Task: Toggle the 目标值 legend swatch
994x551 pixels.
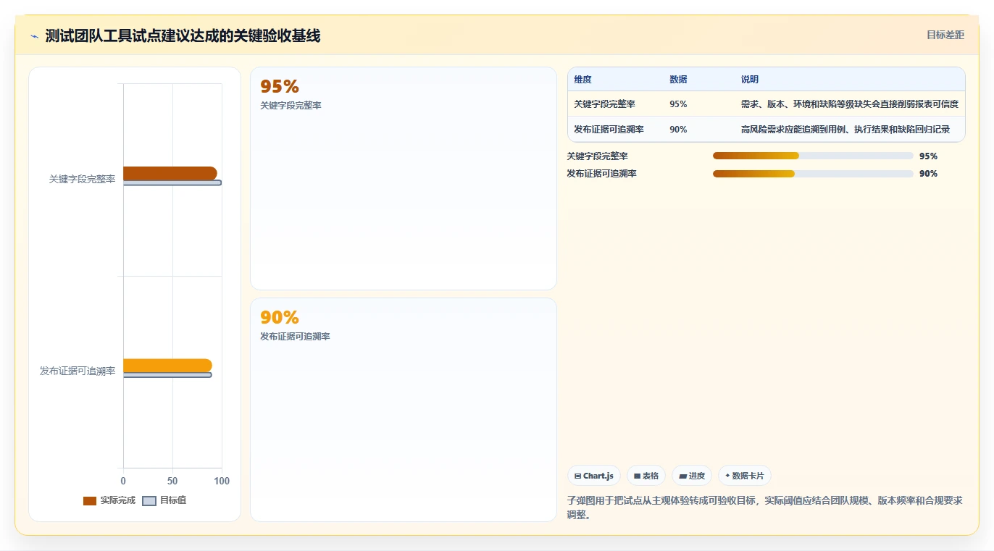Action: coord(149,500)
